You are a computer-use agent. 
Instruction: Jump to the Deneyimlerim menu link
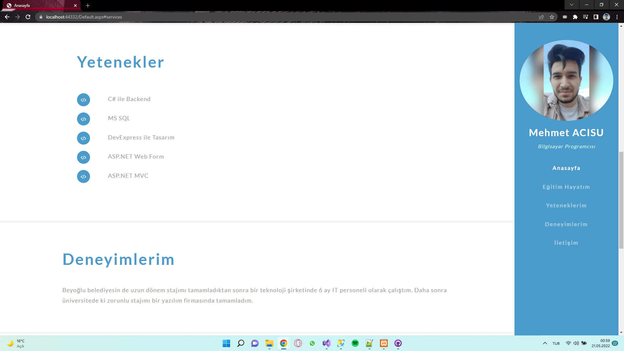click(566, 224)
